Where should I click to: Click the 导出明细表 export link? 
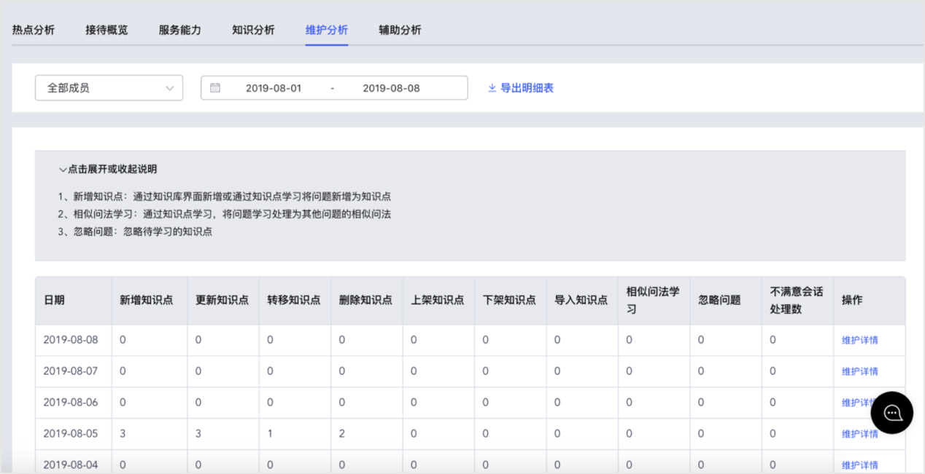(x=527, y=88)
